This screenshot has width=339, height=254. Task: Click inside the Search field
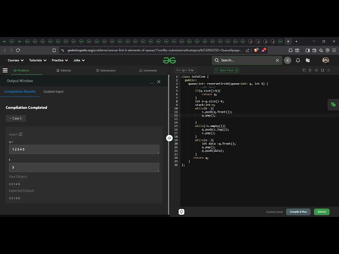tap(246, 60)
